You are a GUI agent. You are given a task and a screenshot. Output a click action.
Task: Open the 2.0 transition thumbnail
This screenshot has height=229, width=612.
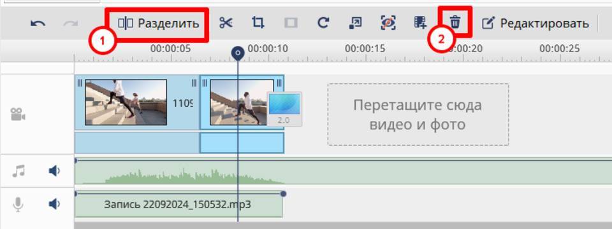(x=284, y=109)
